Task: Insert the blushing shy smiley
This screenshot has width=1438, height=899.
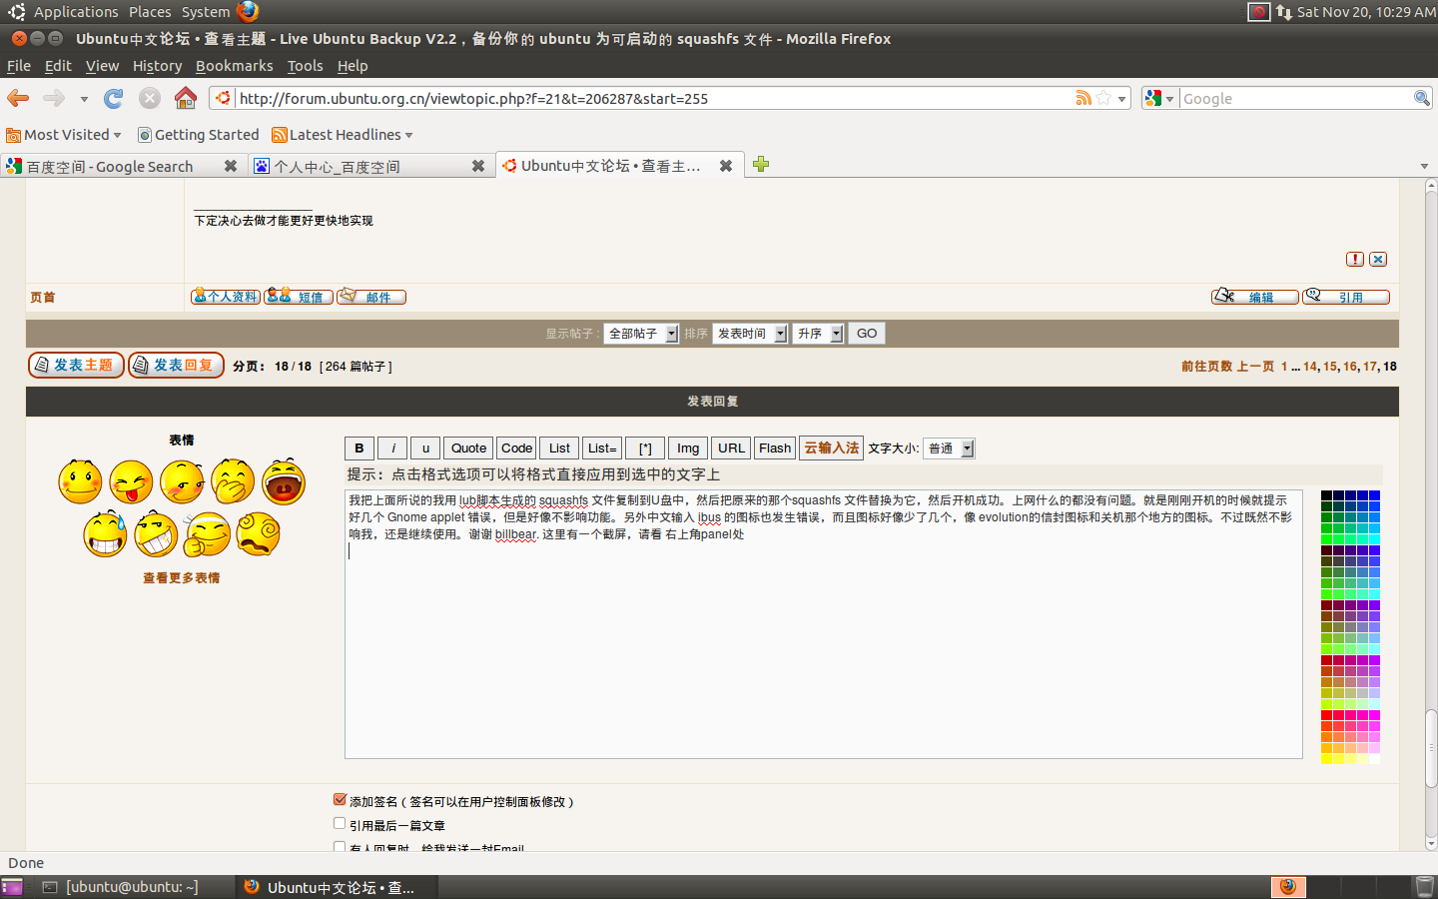Action: click(x=183, y=482)
